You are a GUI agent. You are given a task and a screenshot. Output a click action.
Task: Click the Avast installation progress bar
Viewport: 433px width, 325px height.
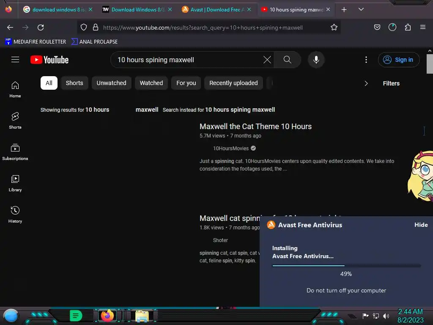click(x=347, y=266)
